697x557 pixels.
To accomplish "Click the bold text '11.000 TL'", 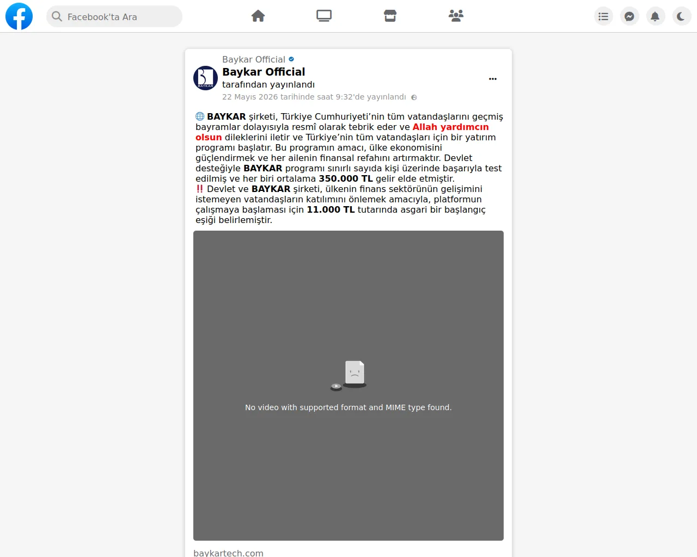I will click(x=331, y=209).
